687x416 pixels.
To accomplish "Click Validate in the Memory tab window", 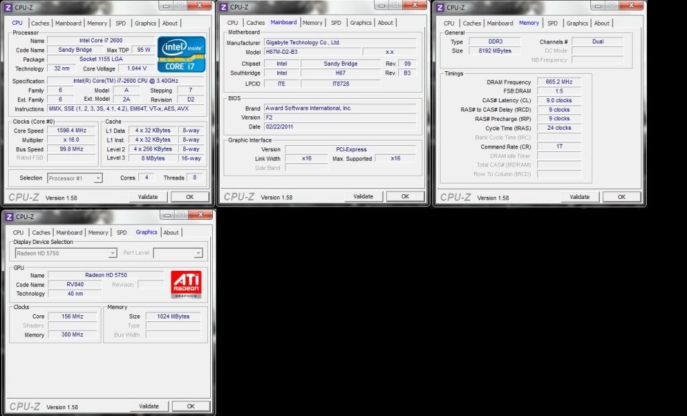I will pyautogui.click(x=580, y=198).
